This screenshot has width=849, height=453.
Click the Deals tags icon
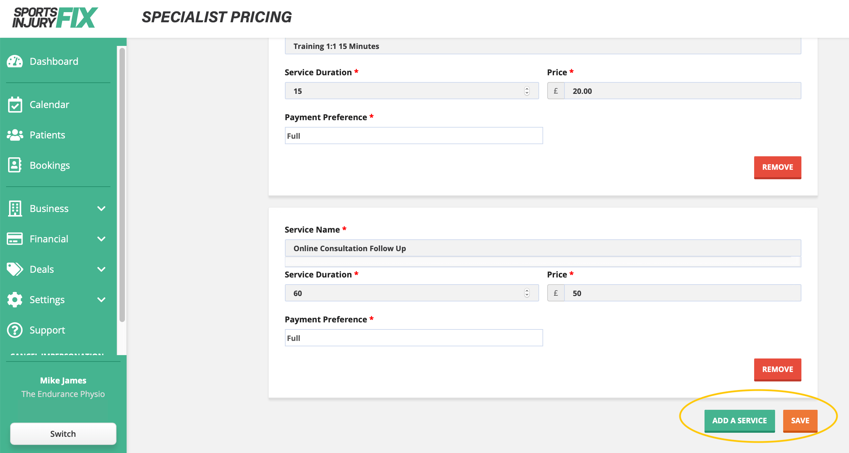15,269
